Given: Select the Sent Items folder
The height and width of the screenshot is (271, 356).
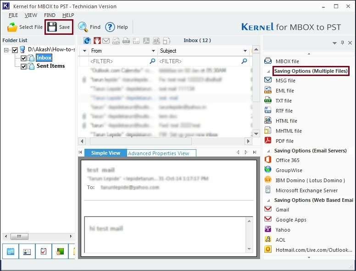Looking at the screenshot, I should tap(50, 66).
